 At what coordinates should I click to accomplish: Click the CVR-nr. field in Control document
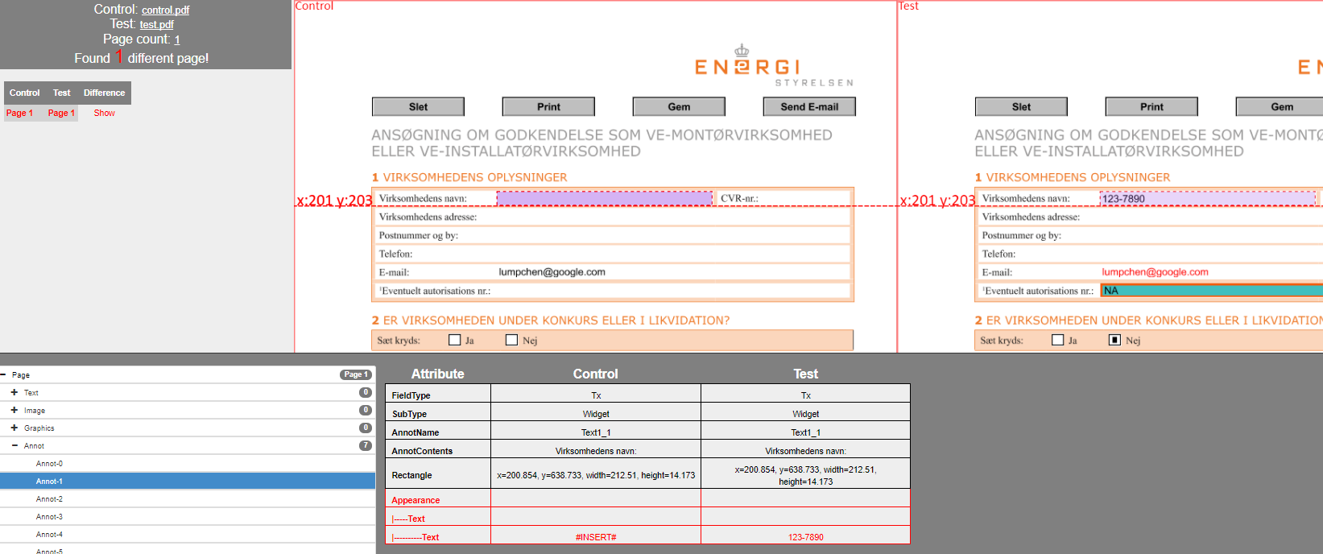pos(804,199)
